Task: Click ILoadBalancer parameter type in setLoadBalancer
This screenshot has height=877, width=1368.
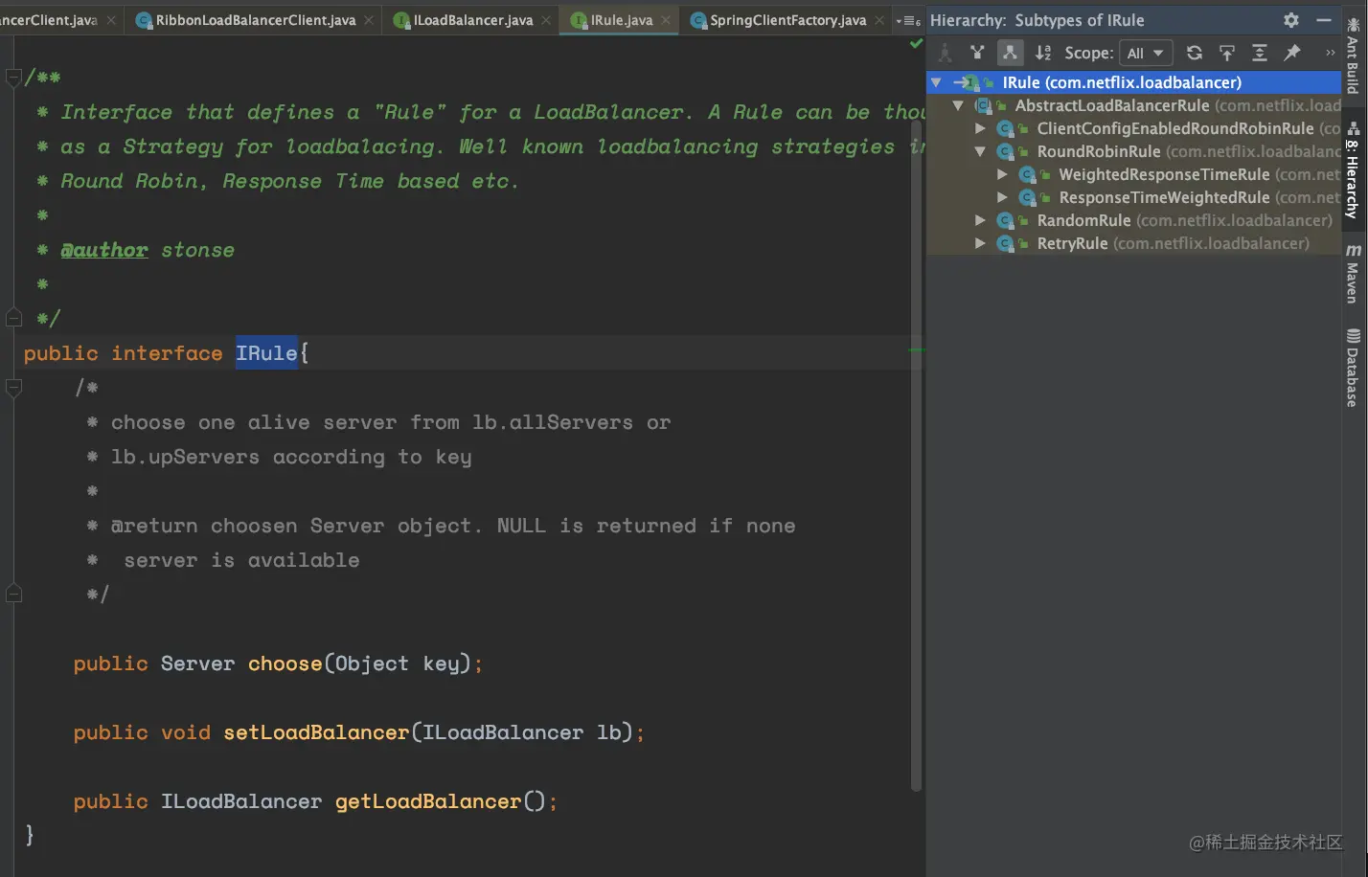Action: click(x=503, y=732)
